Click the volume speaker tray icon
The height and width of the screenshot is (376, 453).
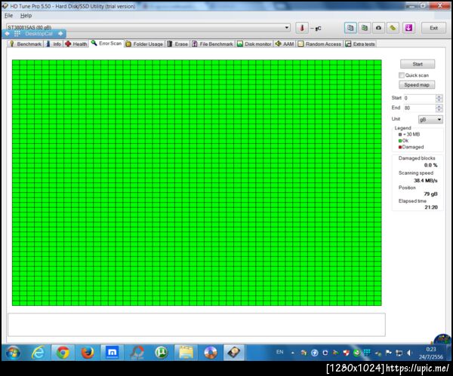(409, 353)
